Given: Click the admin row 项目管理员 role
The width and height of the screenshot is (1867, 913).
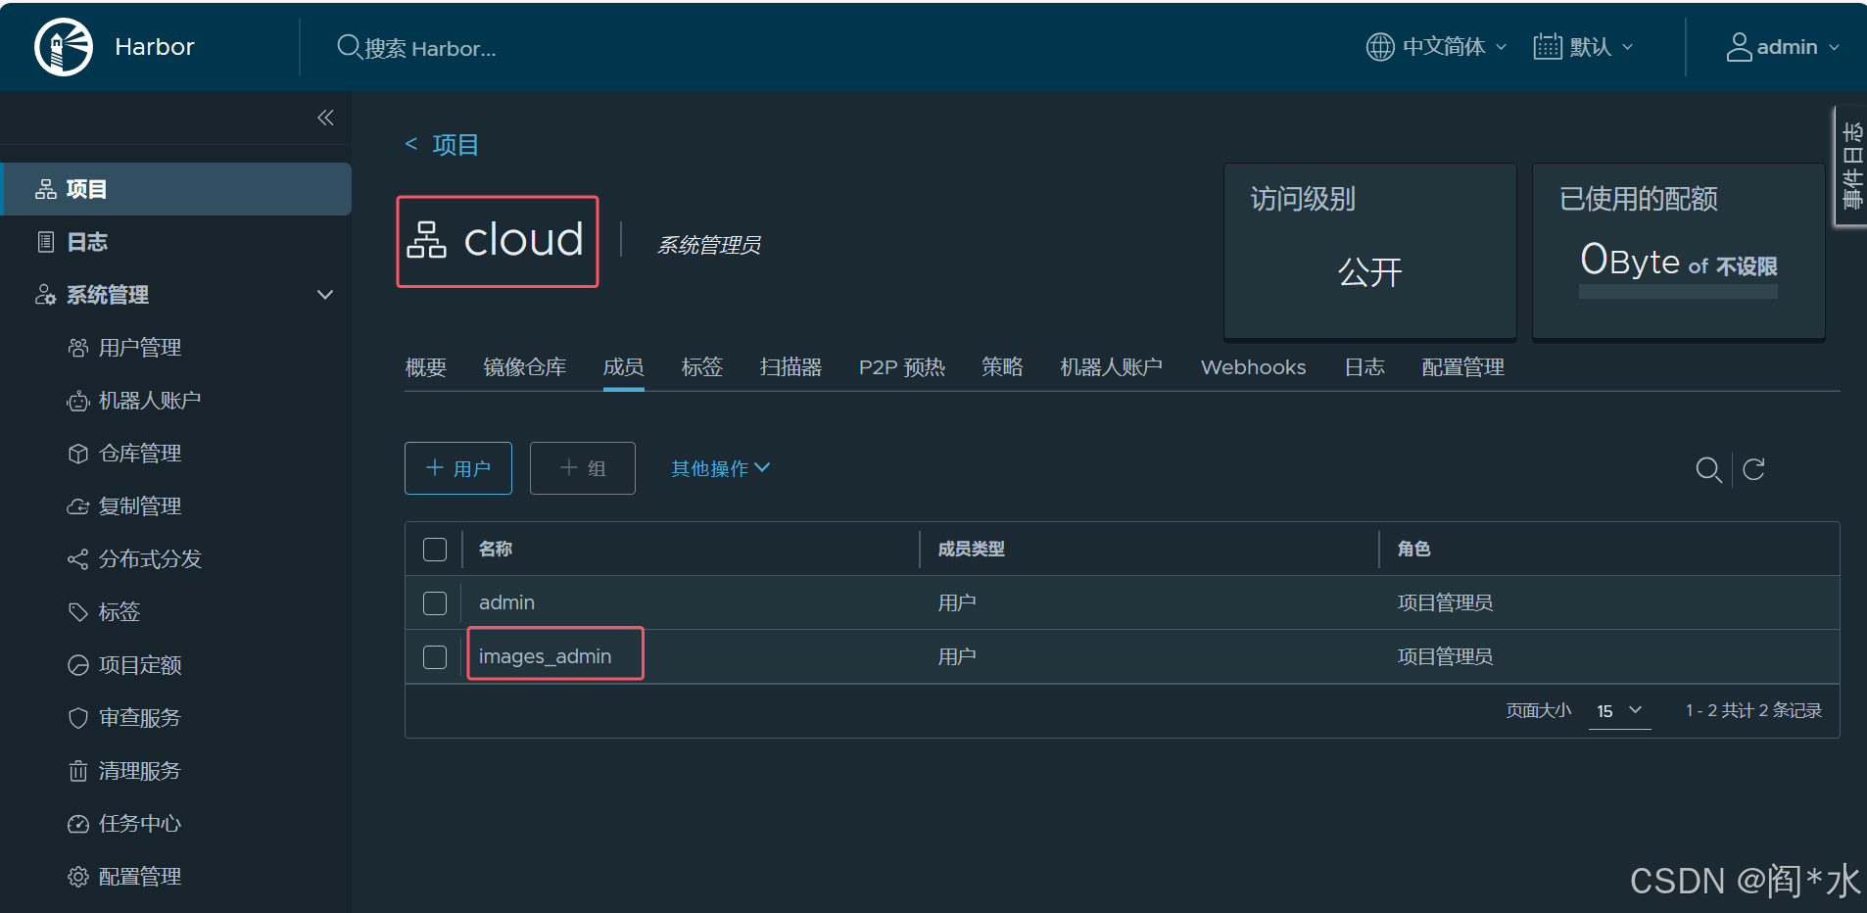Looking at the screenshot, I should (x=1445, y=602).
